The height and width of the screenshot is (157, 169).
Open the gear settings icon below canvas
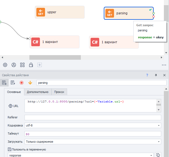tap(5, 65)
